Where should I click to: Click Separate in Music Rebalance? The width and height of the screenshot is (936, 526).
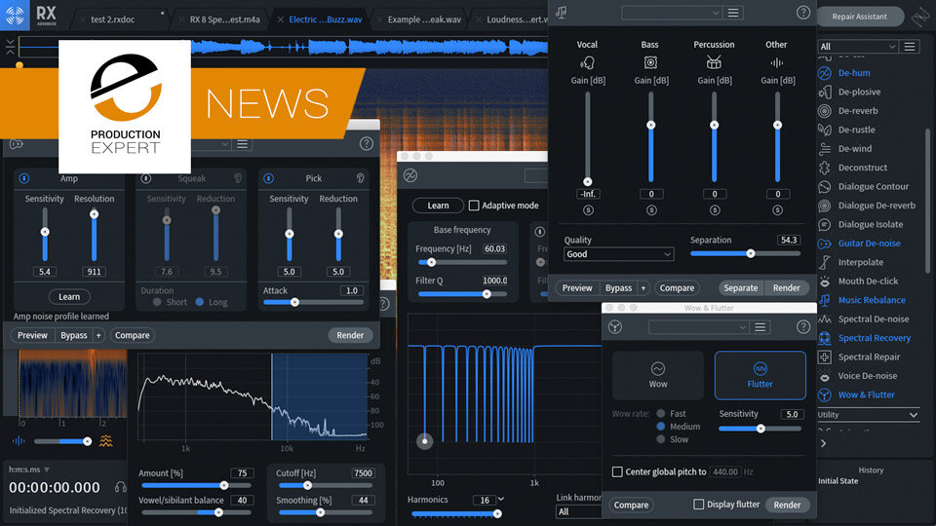coord(740,288)
